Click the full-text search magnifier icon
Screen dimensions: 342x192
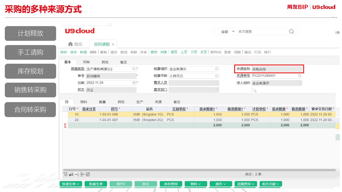[x=291, y=31]
